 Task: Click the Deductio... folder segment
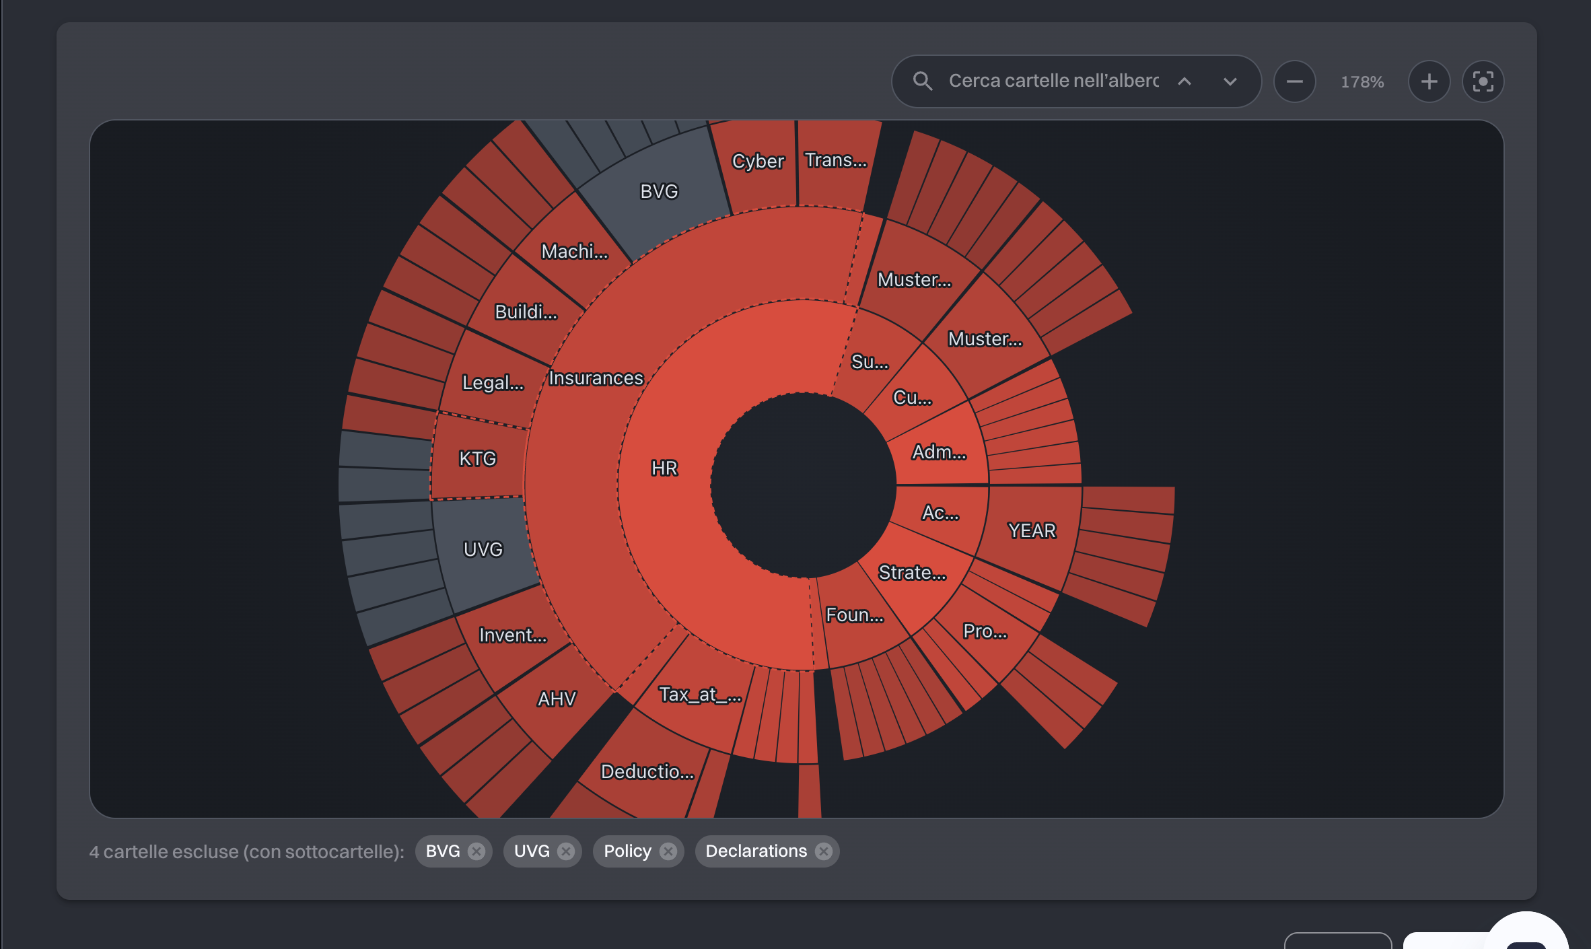[647, 771]
